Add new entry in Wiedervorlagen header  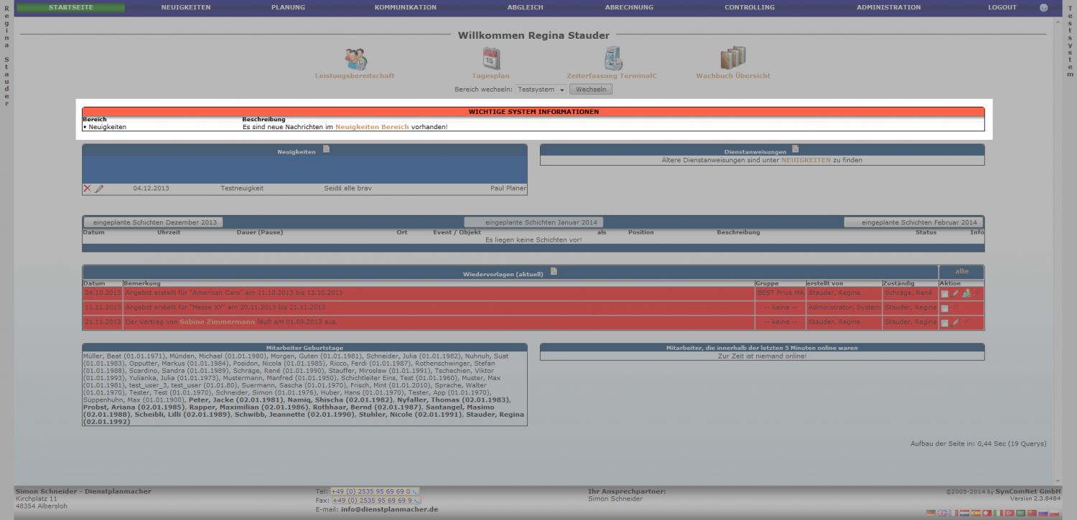point(554,271)
